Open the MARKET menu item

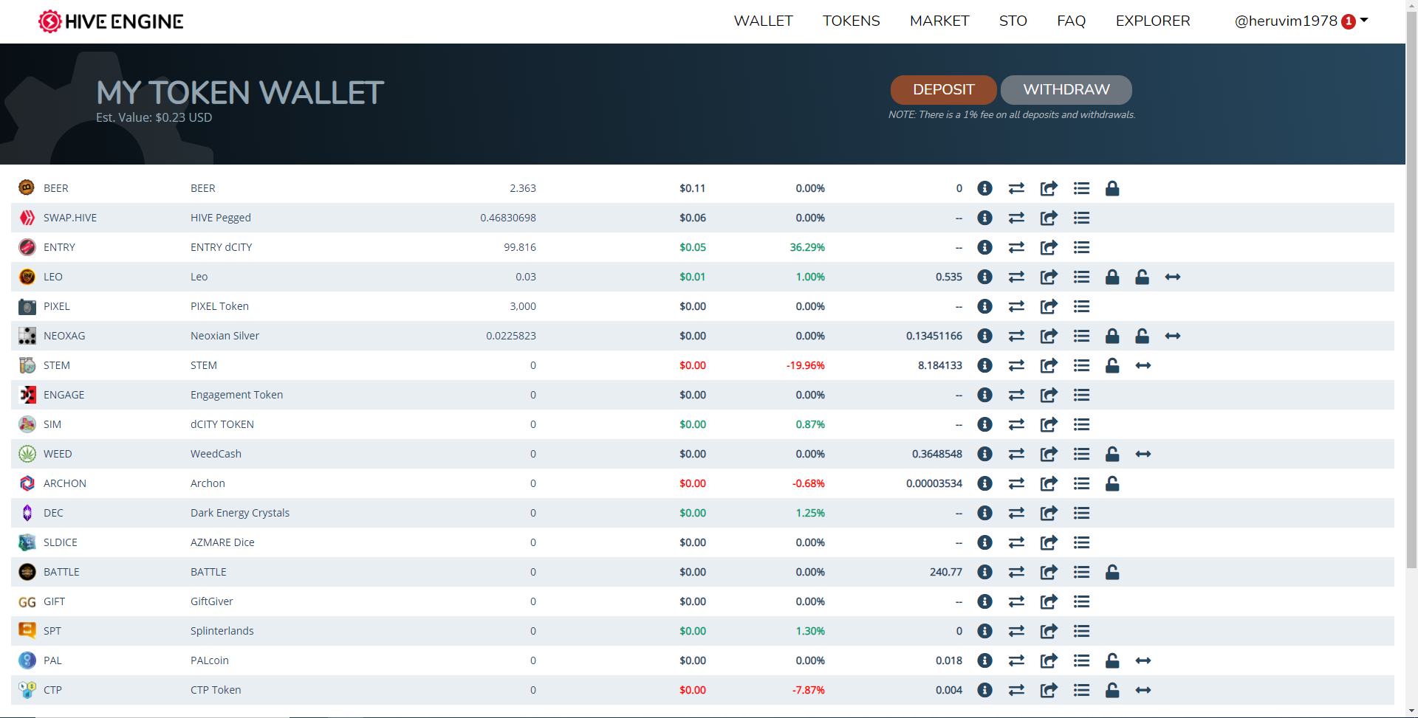pos(939,21)
